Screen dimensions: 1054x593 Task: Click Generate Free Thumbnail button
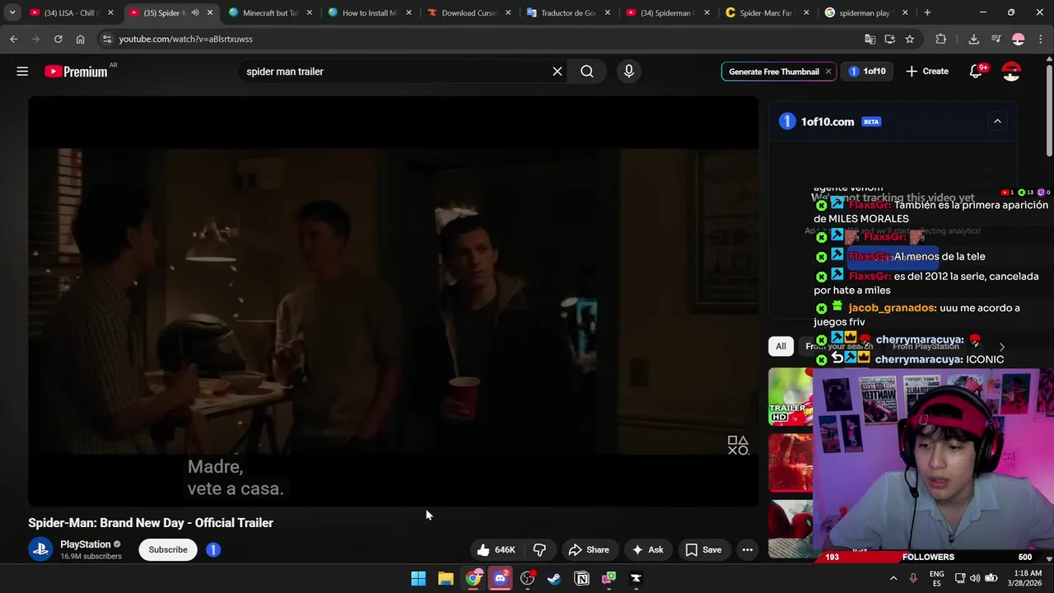[774, 72]
